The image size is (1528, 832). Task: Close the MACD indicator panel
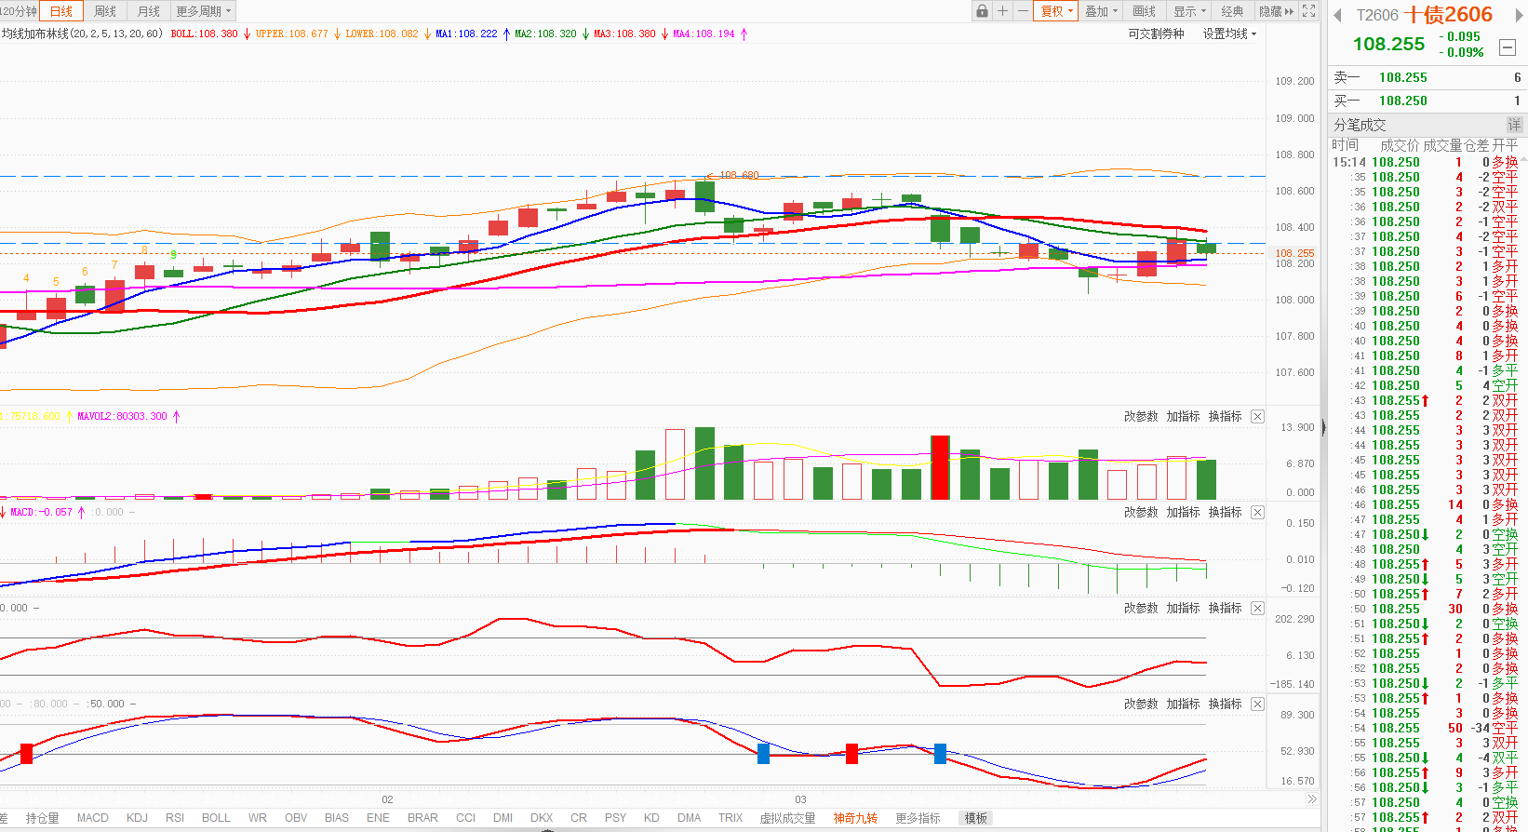[x=1257, y=512]
